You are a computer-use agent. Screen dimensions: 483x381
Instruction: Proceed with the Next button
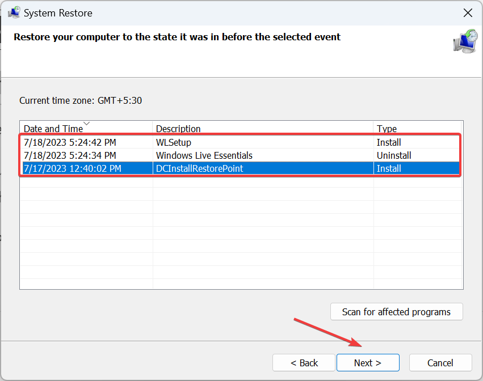pos(368,363)
